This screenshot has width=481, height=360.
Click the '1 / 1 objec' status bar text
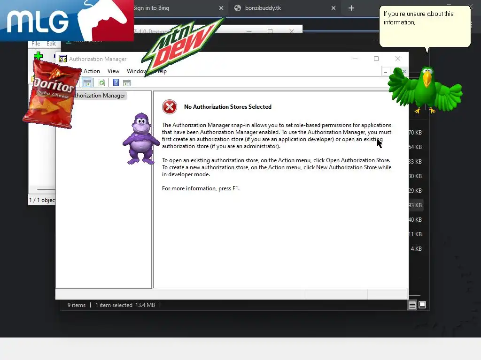click(x=42, y=200)
